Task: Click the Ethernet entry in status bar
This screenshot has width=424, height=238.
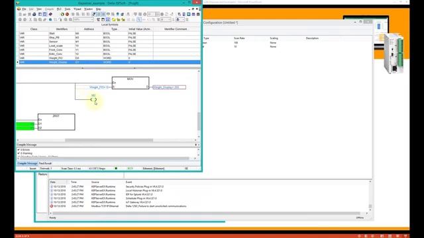Action: point(153,169)
